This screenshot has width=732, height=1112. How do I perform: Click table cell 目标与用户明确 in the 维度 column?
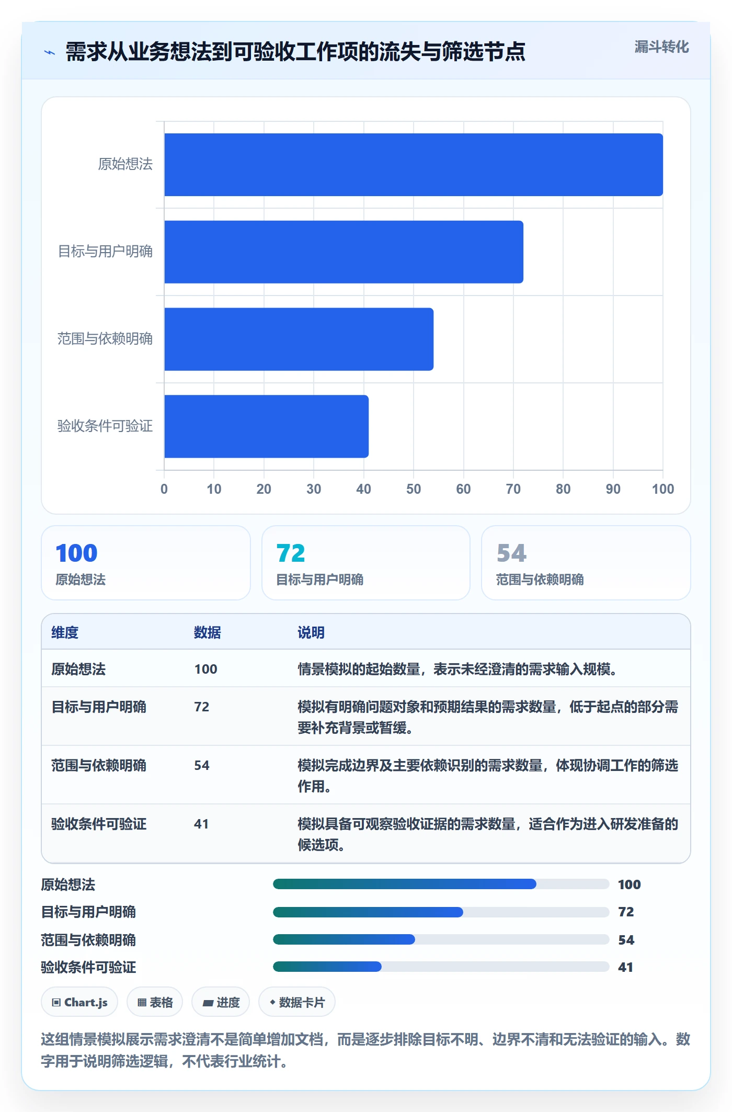pos(99,707)
